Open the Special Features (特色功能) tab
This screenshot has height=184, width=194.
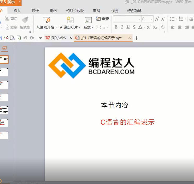pos(134,11)
